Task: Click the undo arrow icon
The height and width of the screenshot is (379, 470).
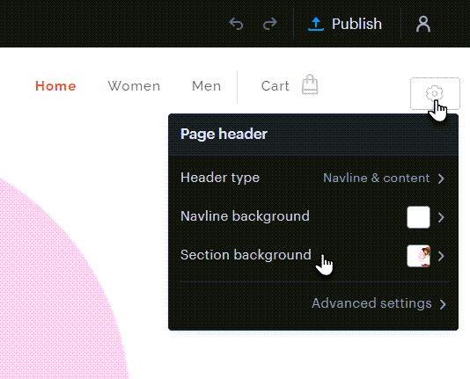Action: (x=236, y=24)
